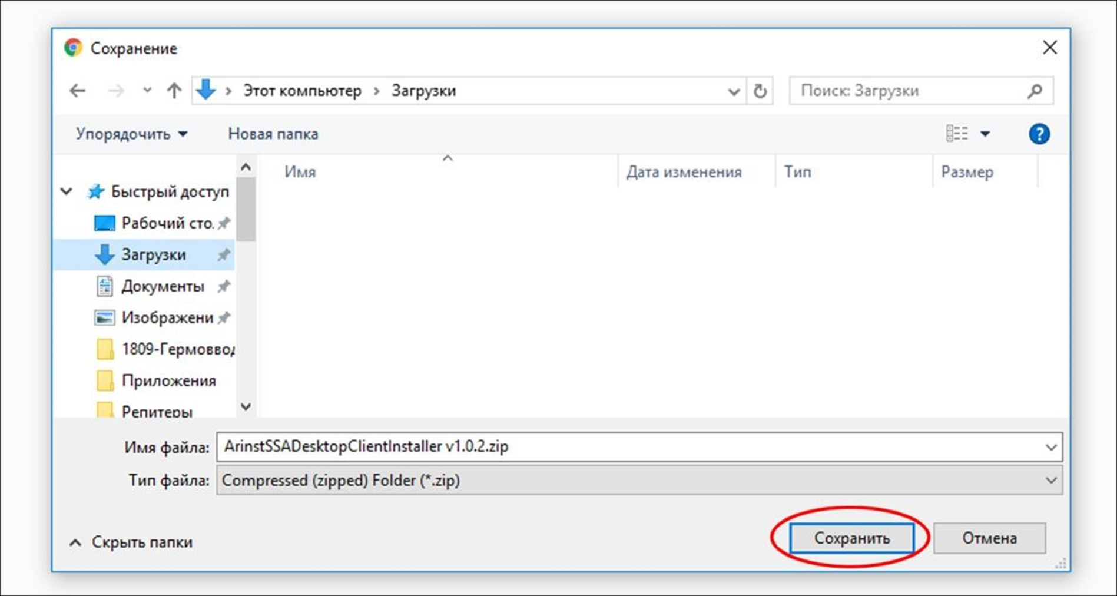Expand the address bar path dropdown
This screenshot has height=596, width=1117.
[733, 91]
